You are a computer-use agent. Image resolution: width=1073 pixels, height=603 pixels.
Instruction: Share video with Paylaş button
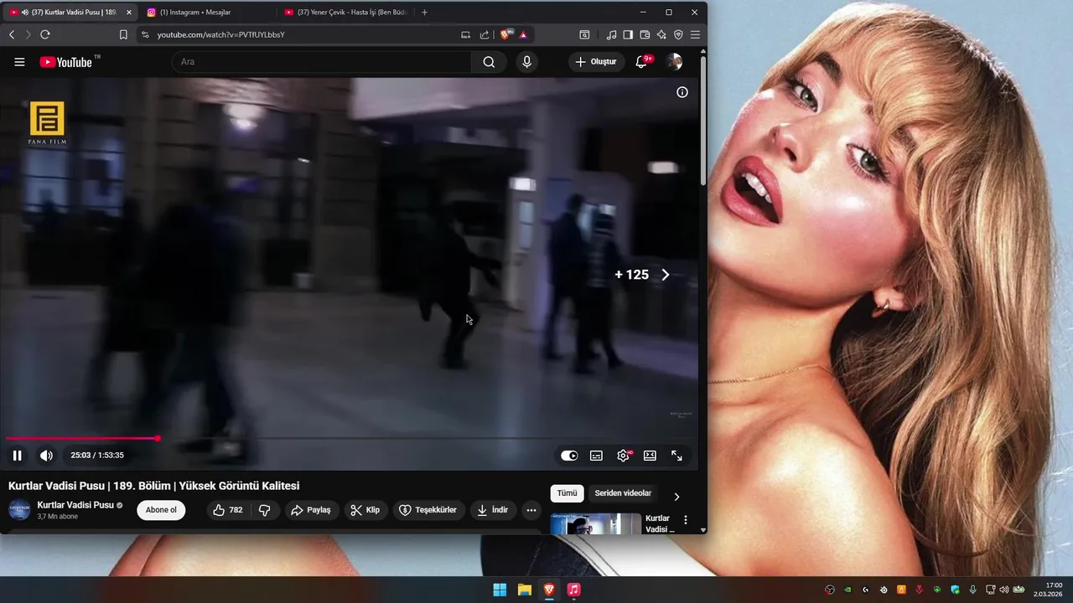click(x=311, y=510)
